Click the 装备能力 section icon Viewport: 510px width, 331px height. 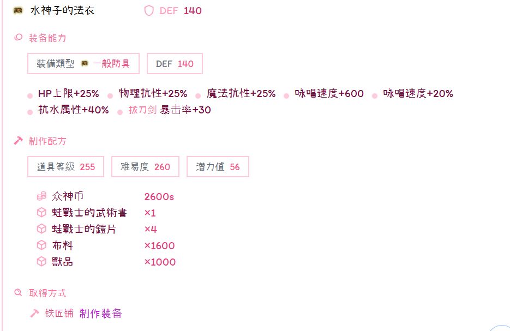[x=18, y=38]
